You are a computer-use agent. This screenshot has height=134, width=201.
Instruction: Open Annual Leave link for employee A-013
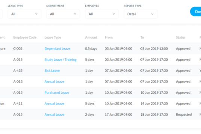tap(54, 82)
